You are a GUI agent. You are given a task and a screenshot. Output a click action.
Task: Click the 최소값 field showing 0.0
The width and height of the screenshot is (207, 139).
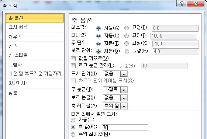[x=175, y=28]
